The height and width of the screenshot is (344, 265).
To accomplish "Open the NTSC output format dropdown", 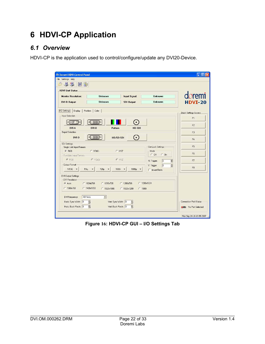I will (71, 169).
